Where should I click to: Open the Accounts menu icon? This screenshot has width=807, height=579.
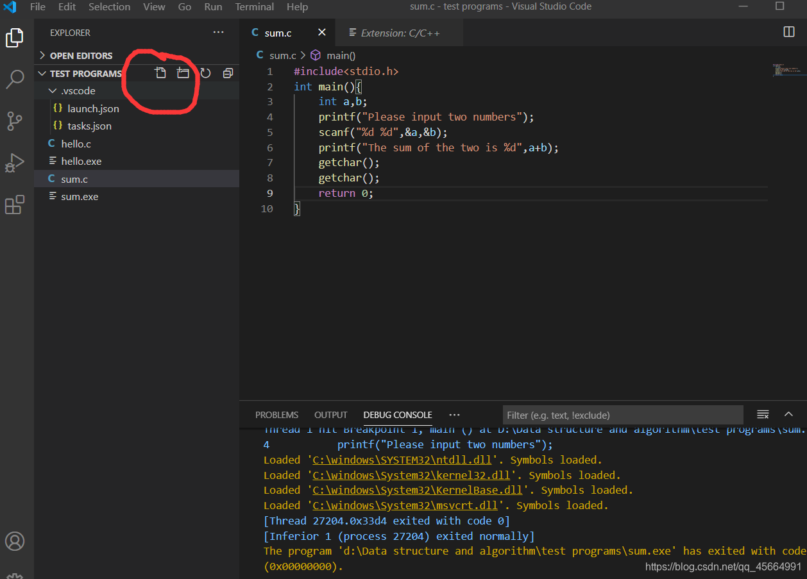tap(14, 541)
